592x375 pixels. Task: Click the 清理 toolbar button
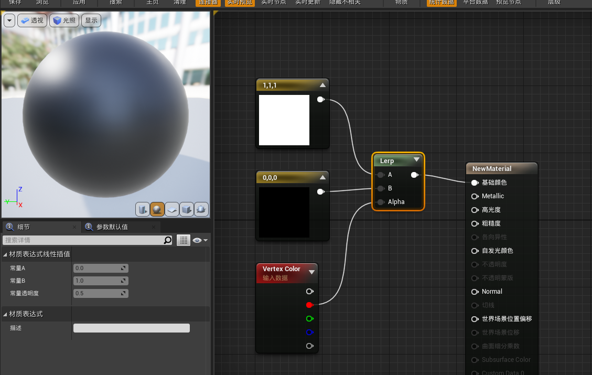(x=180, y=2)
